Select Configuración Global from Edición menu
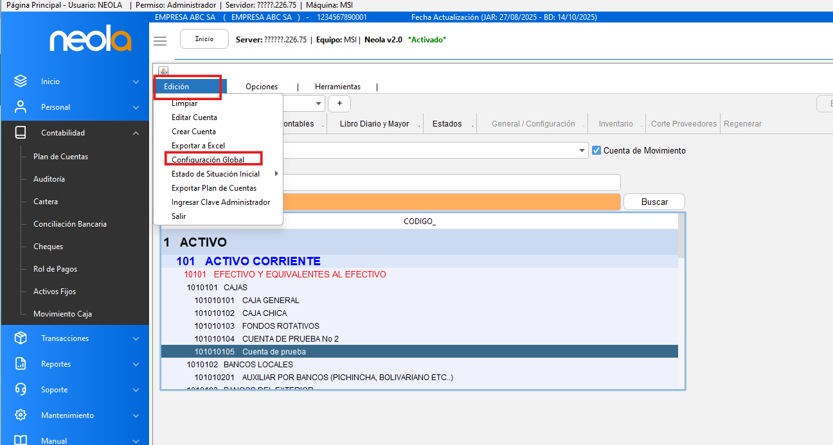Image resolution: width=833 pixels, height=445 pixels. [x=208, y=160]
